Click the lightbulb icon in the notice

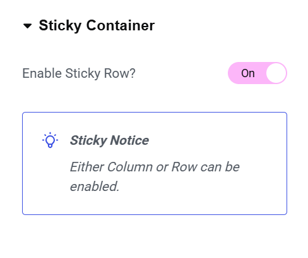click(x=50, y=140)
